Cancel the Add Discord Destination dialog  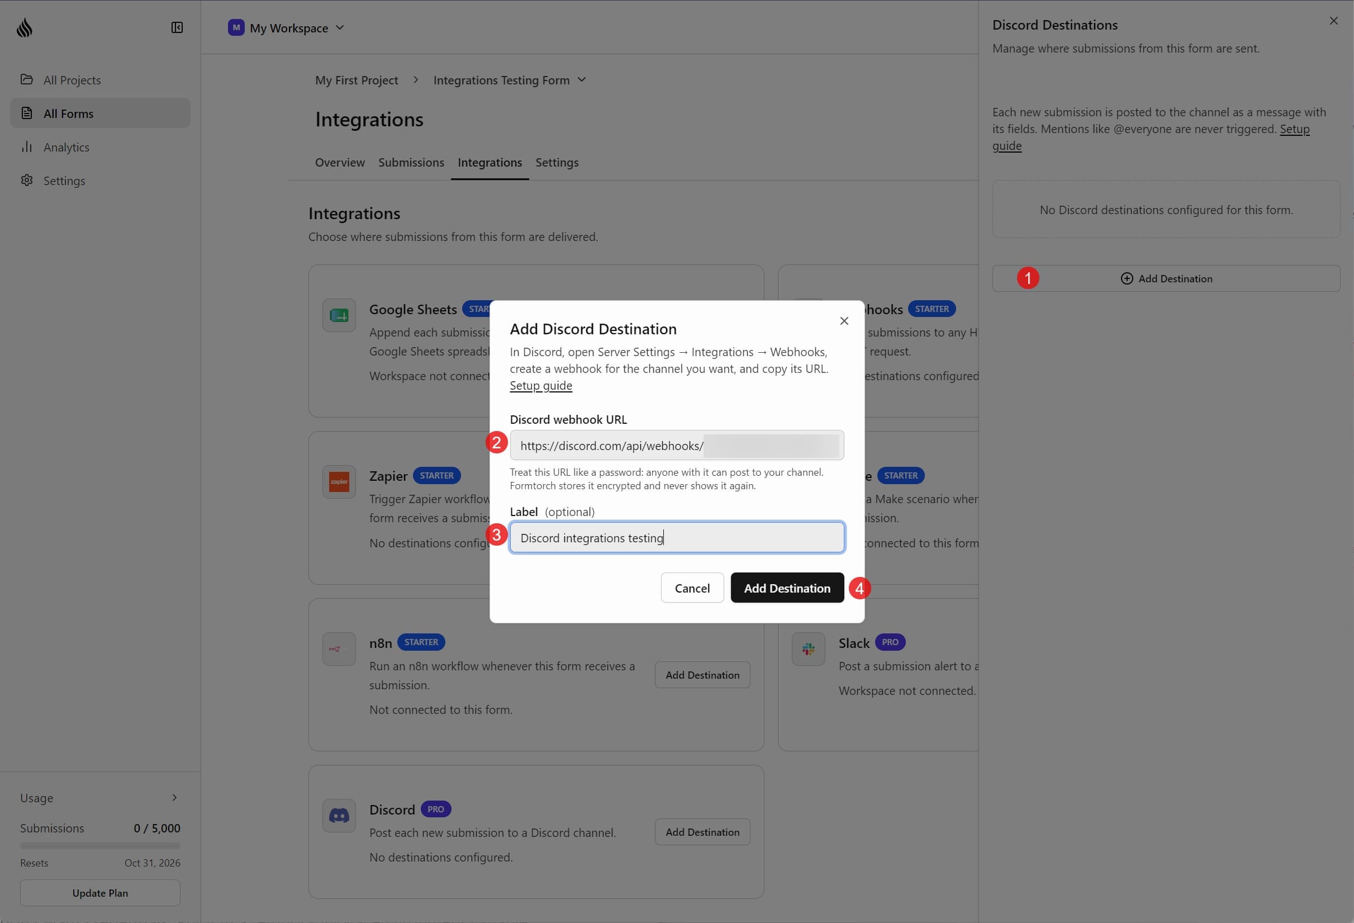click(x=692, y=588)
